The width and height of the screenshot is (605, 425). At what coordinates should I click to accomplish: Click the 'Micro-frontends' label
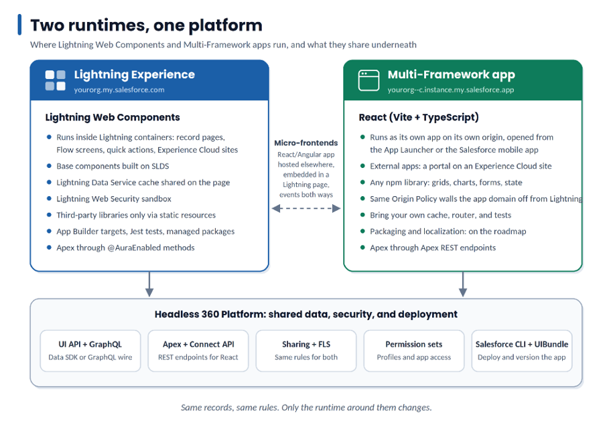coord(306,143)
